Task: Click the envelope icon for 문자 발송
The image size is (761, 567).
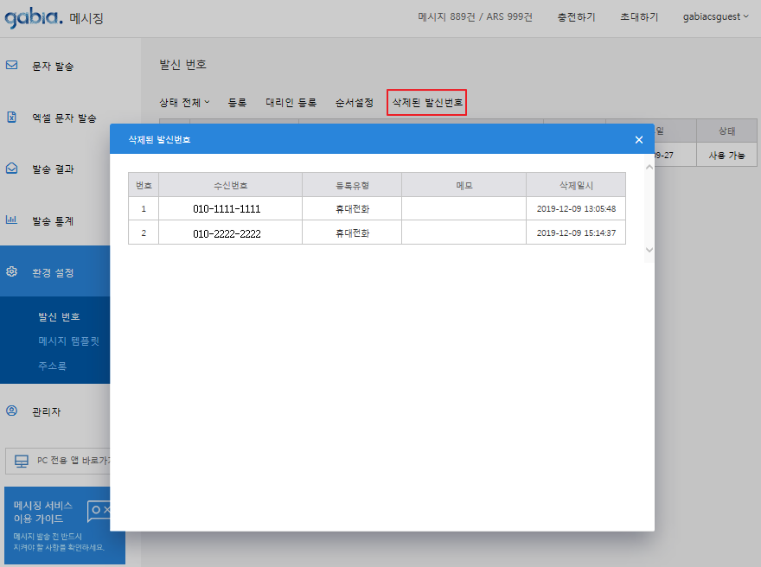Action: (12, 65)
